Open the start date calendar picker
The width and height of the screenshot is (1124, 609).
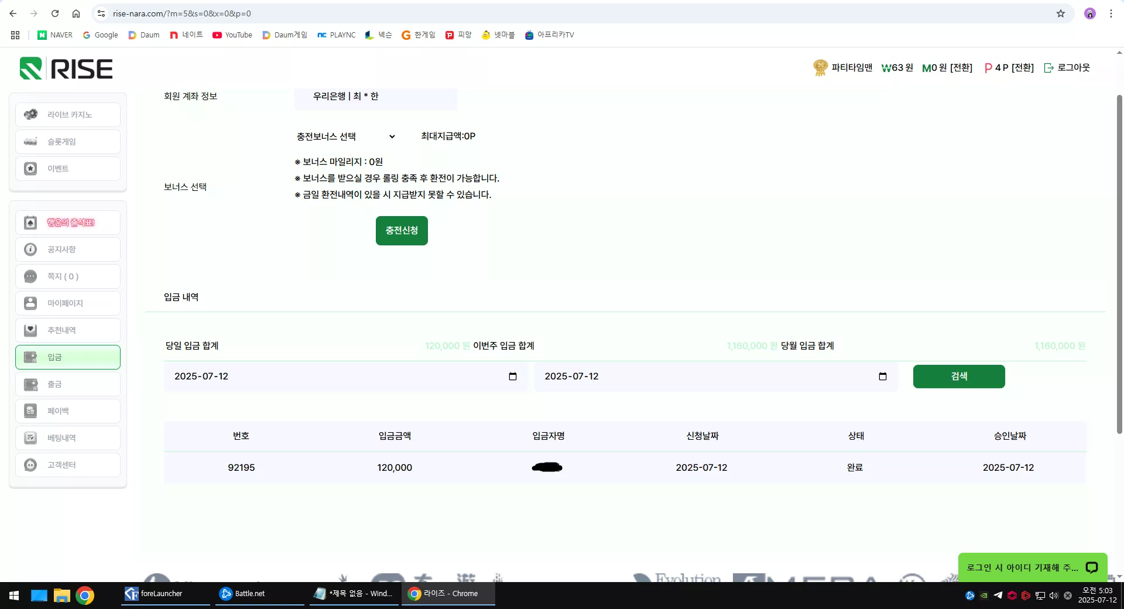513,377
